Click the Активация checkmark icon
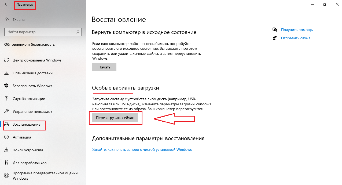 [x=7, y=137]
